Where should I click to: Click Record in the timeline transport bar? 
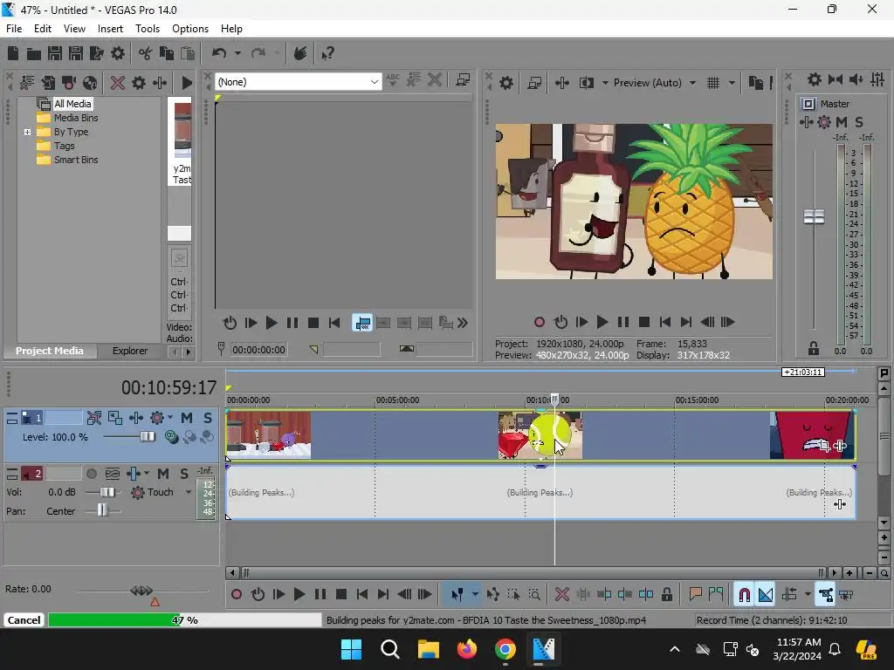point(236,595)
